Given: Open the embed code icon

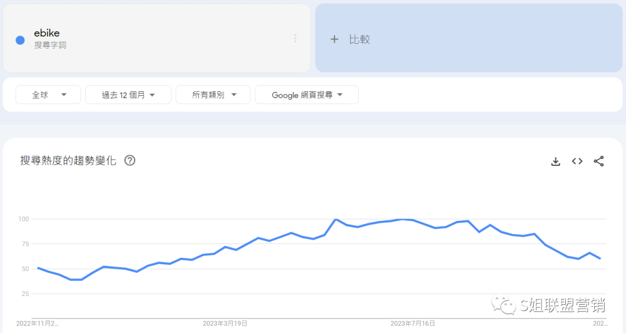Looking at the screenshot, I should 577,161.
